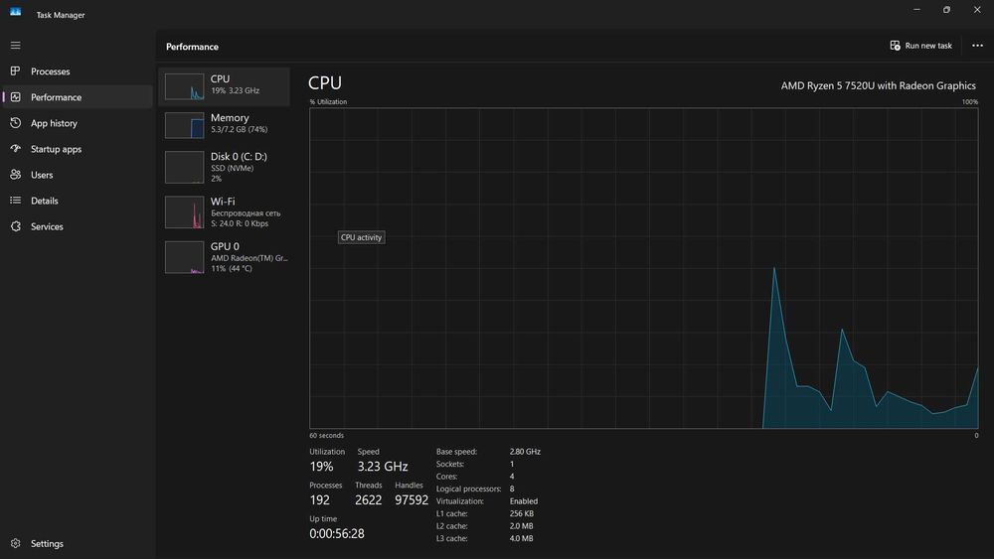Click the Run new task icon
994x559 pixels.
click(895, 46)
